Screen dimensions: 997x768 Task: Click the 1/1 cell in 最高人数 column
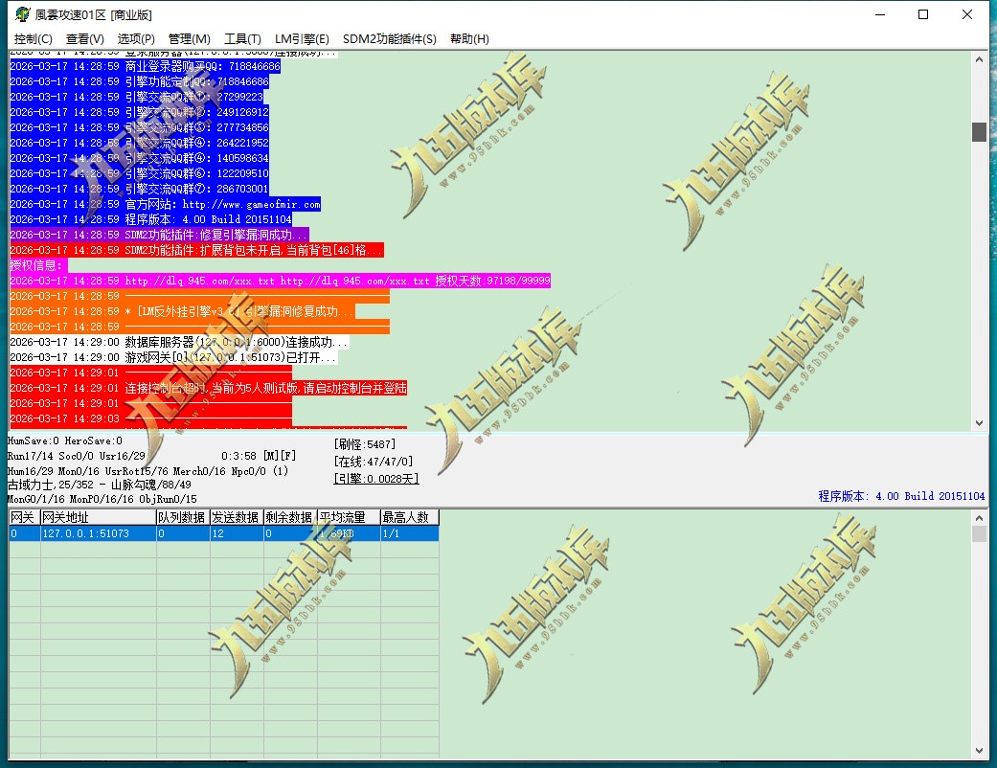410,533
